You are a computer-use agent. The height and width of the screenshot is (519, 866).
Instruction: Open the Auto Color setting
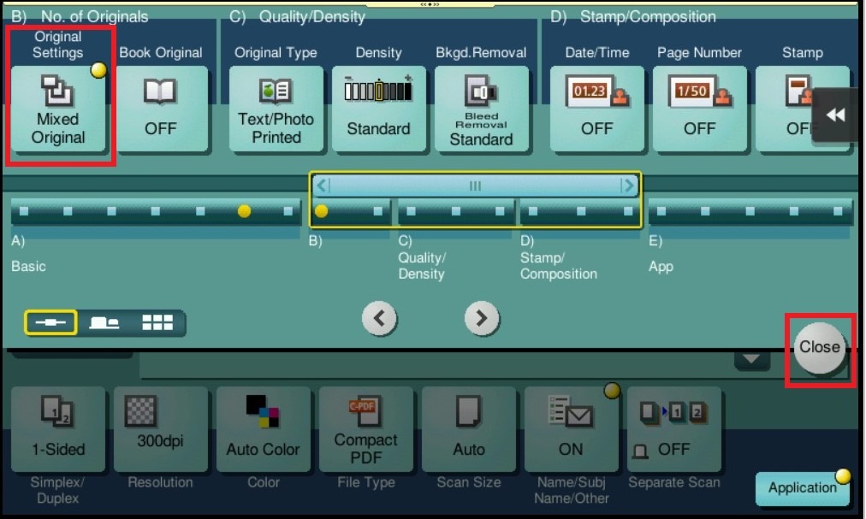[x=263, y=428]
